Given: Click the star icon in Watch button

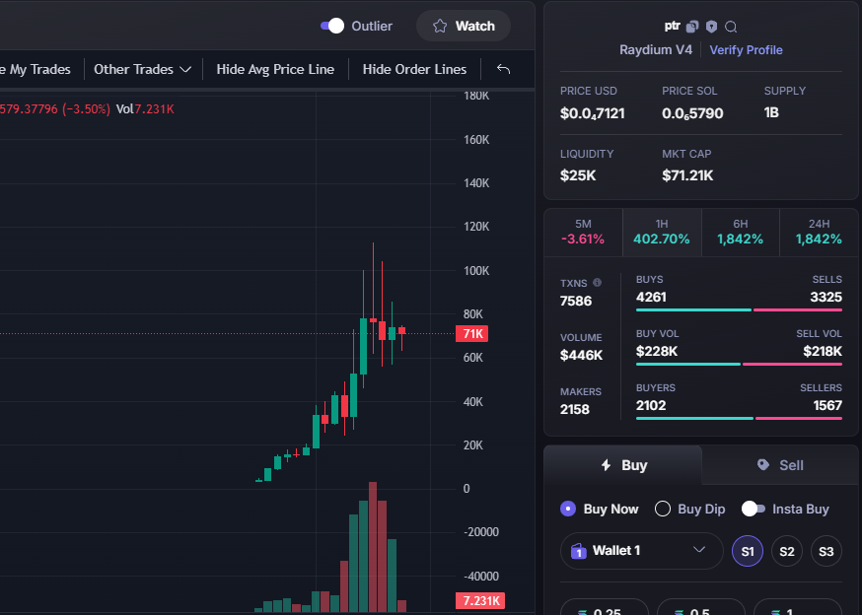Looking at the screenshot, I should 440,26.
